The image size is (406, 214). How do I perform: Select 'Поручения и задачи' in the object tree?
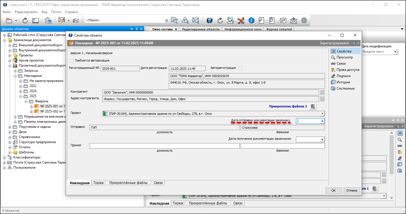point(35,127)
